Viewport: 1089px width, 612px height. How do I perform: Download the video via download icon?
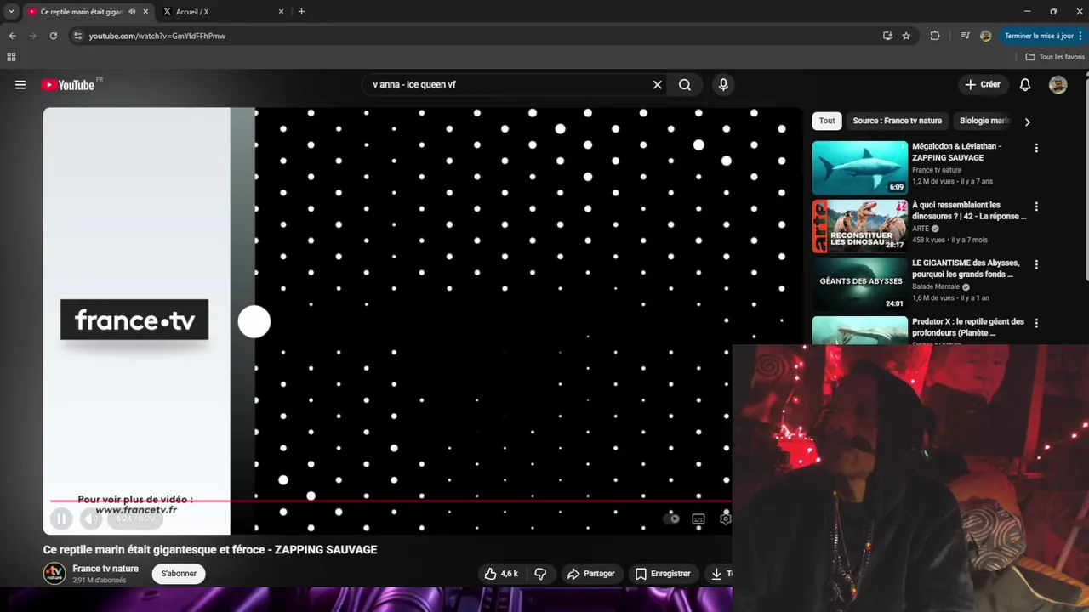coord(719,574)
